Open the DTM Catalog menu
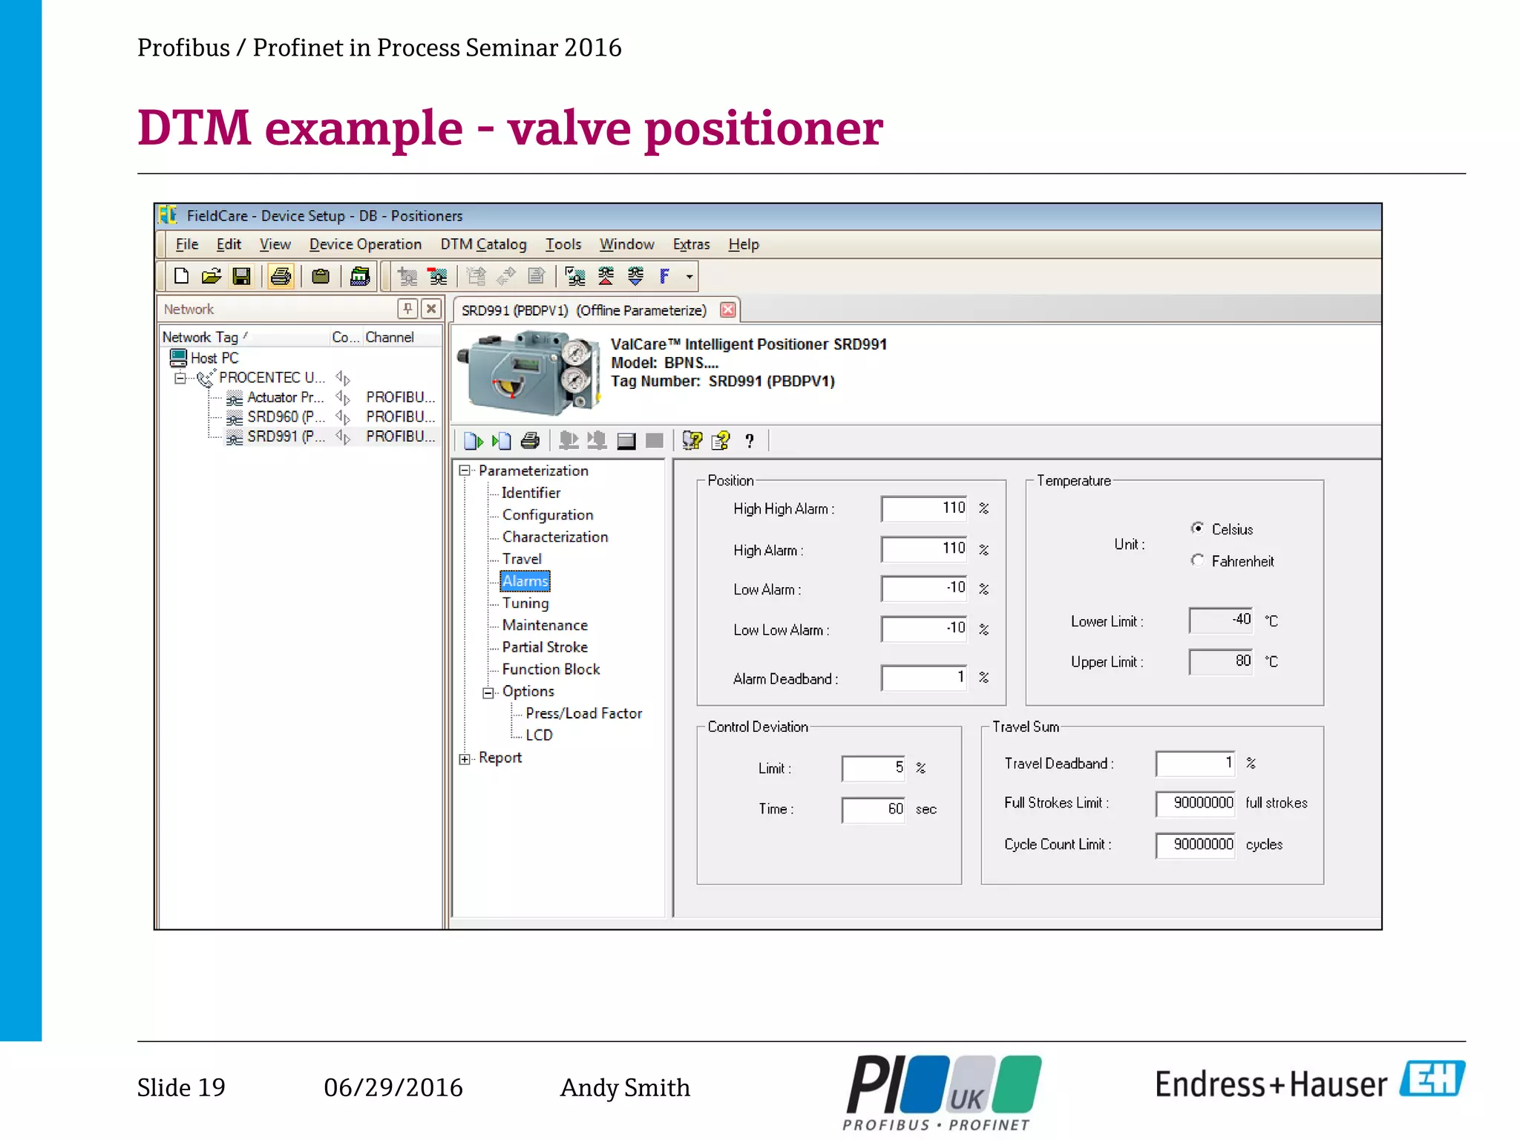The image size is (1520, 1140). coord(483,244)
